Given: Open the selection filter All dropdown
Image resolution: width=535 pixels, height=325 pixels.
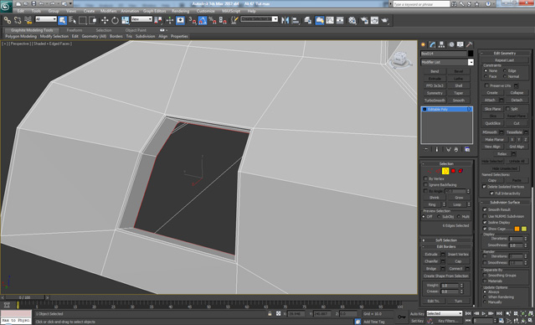Looking at the screenshot, I should (x=46, y=19).
